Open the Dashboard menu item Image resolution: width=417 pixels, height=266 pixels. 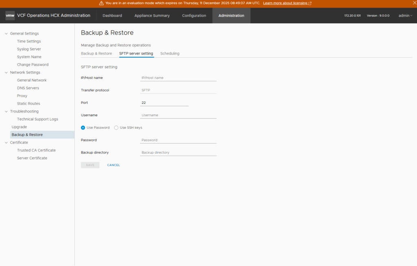[112, 15]
